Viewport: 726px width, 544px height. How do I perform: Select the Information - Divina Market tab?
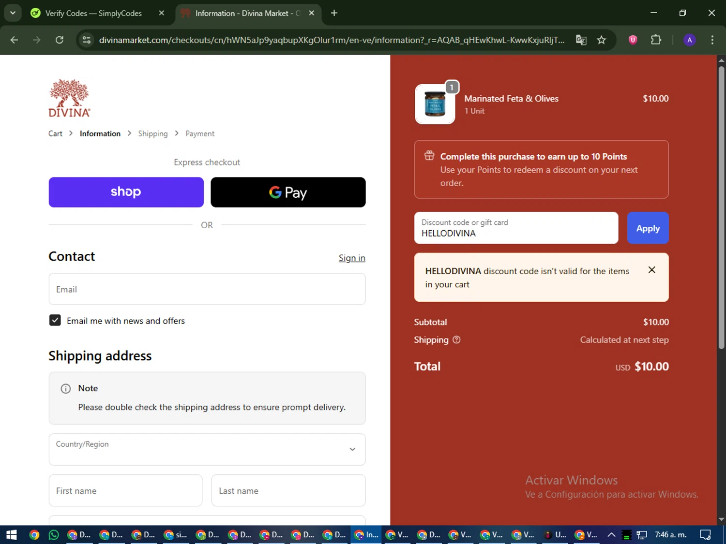point(247,13)
